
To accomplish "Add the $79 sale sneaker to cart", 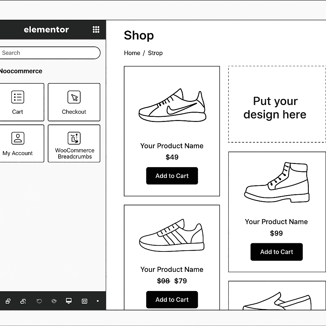I will 172,300.
